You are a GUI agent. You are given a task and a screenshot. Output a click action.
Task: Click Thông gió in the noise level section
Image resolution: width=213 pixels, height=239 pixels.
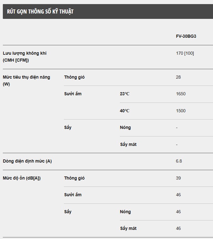[x=74, y=178]
